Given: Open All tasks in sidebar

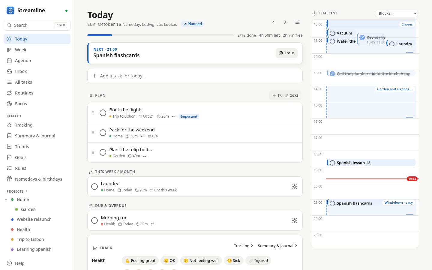Looking at the screenshot, I should tap(37, 82).
